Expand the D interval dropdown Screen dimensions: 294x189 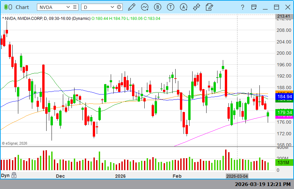(x=112, y=7)
